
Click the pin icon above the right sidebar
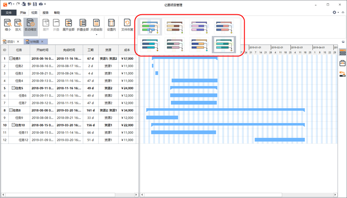click(343, 42)
